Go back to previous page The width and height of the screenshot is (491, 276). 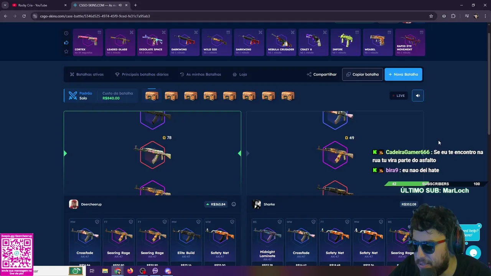[5, 16]
